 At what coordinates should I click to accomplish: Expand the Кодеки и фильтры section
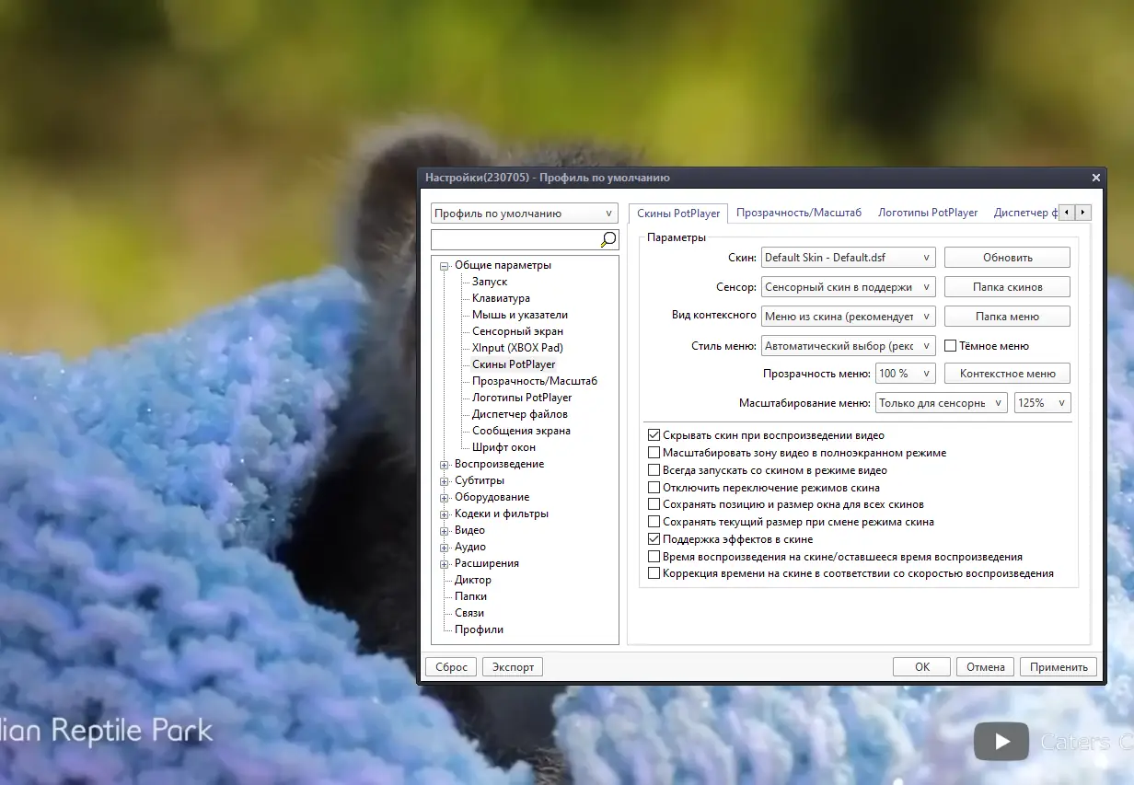pos(445,513)
